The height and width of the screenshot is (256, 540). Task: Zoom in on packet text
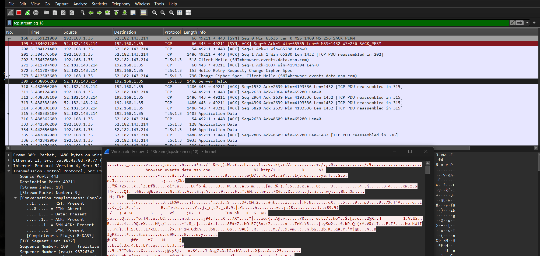155,13
